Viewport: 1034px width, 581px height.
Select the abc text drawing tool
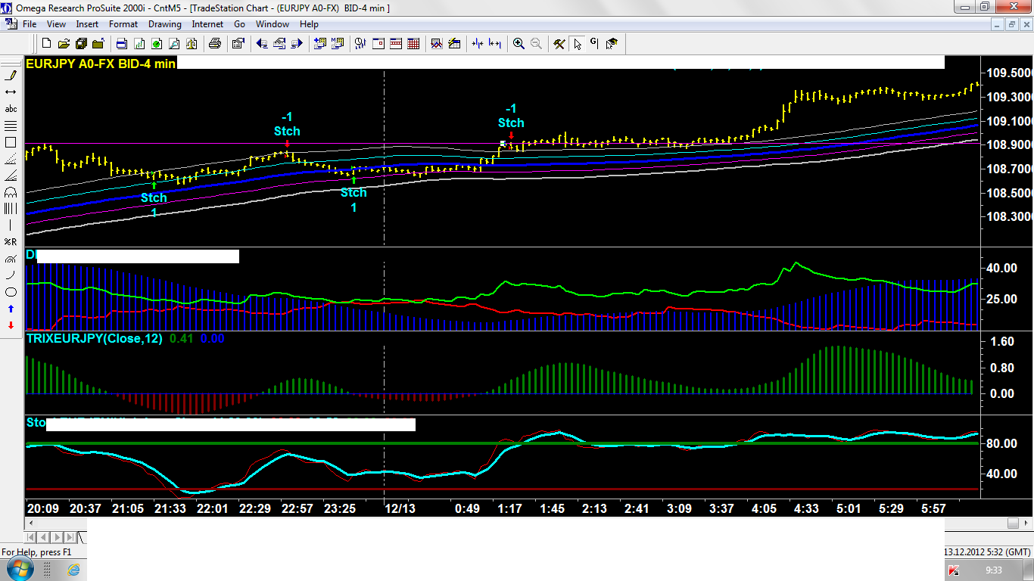tap(11, 109)
